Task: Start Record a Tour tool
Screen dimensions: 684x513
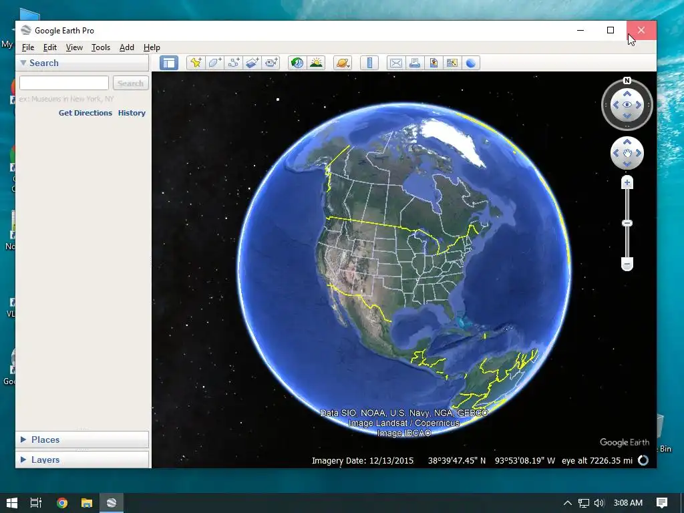Action: click(271, 63)
